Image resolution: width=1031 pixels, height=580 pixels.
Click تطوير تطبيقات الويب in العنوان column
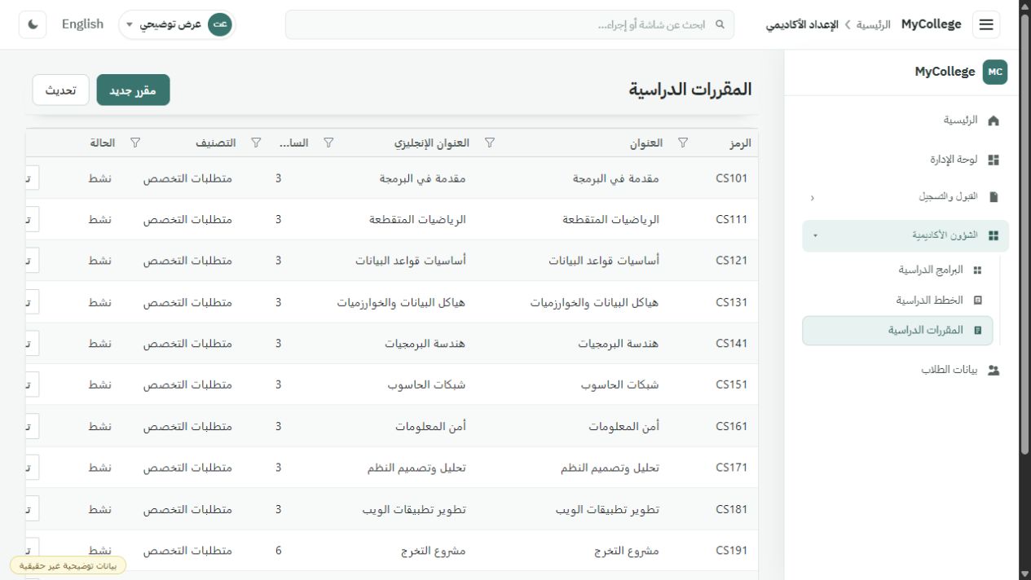[608, 509]
